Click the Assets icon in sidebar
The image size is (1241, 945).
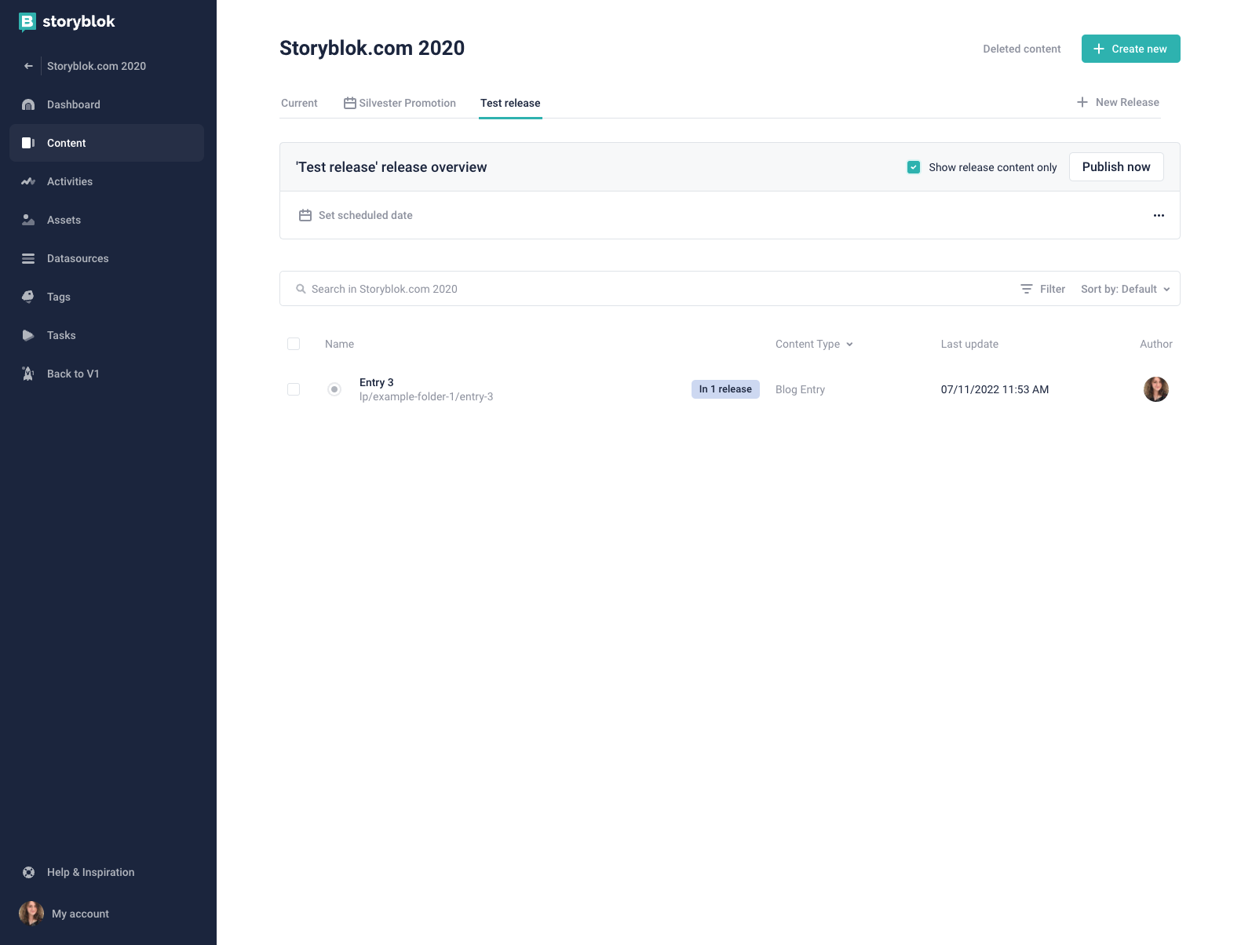tap(28, 220)
